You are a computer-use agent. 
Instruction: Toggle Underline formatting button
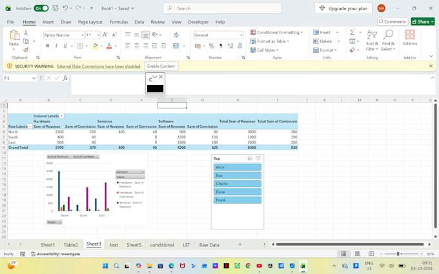click(65, 46)
